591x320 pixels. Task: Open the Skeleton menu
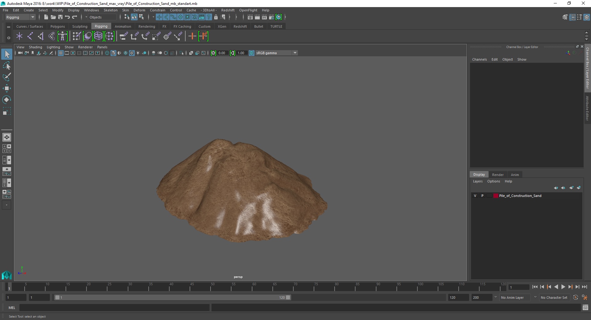[x=111, y=10]
